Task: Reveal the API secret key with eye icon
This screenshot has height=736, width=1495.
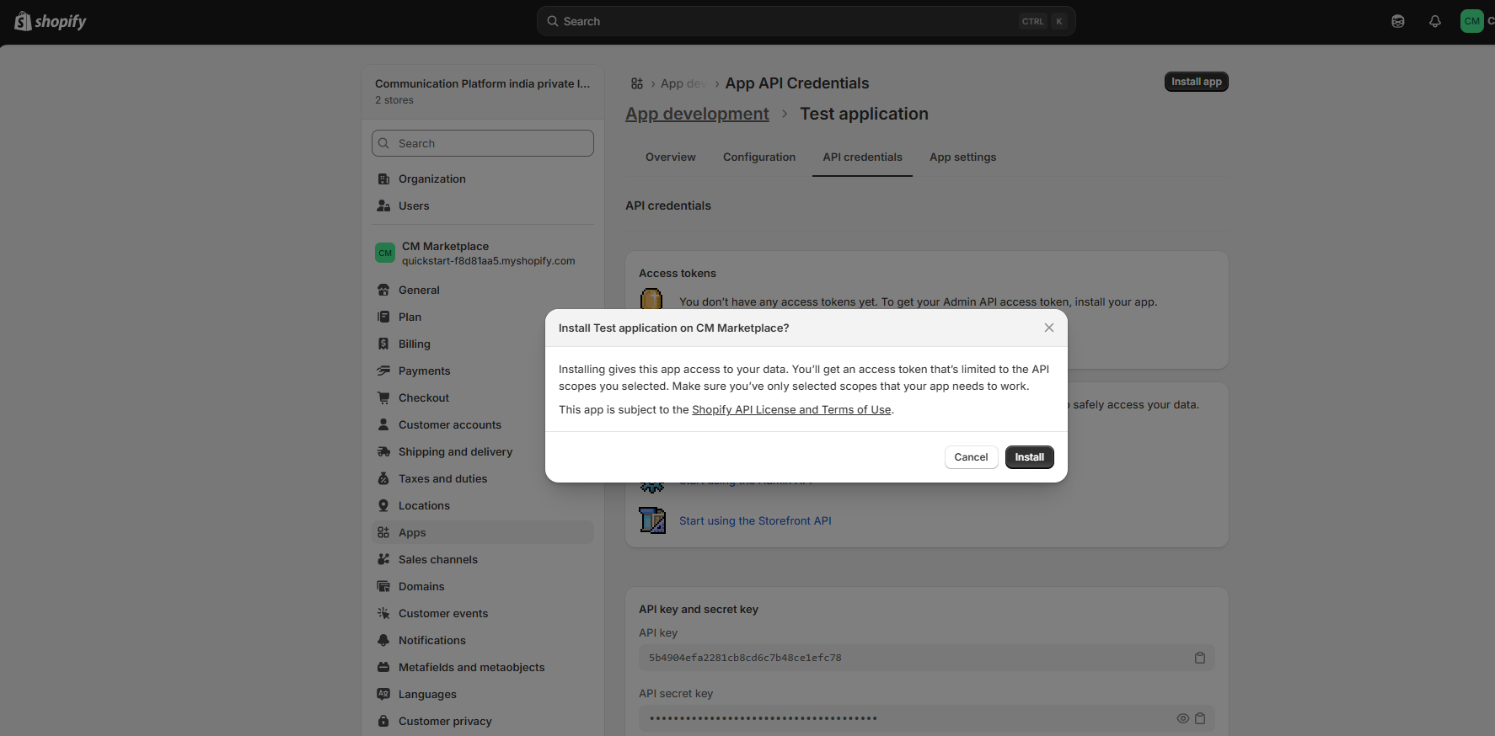Action: click(1183, 718)
